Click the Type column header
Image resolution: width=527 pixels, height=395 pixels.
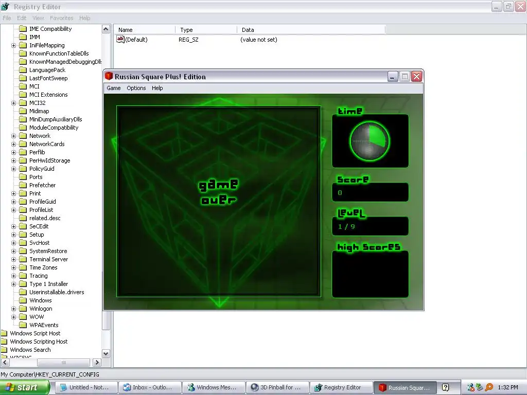click(x=206, y=29)
